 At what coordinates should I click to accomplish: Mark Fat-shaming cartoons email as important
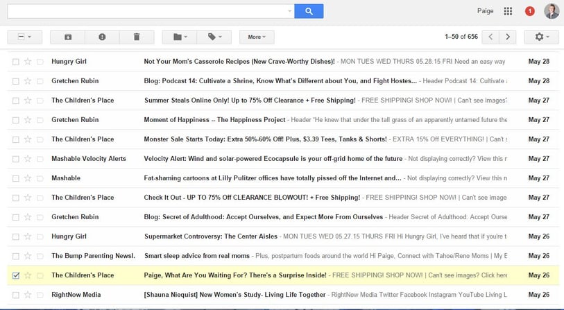pos(40,178)
